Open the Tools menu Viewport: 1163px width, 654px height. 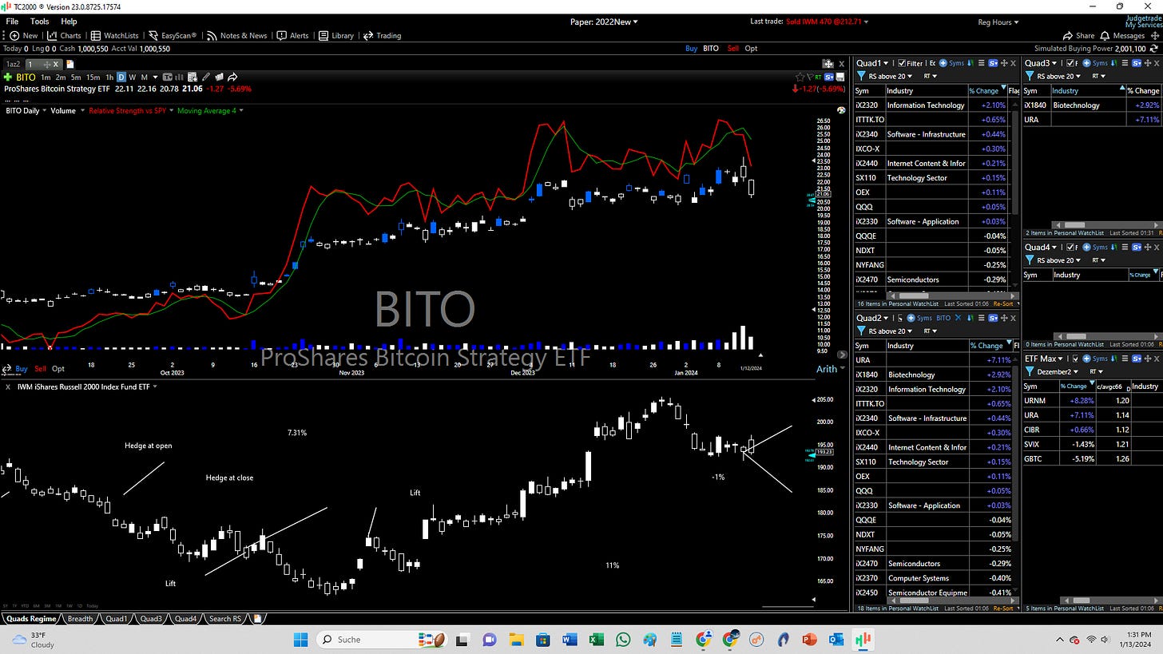pos(39,22)
